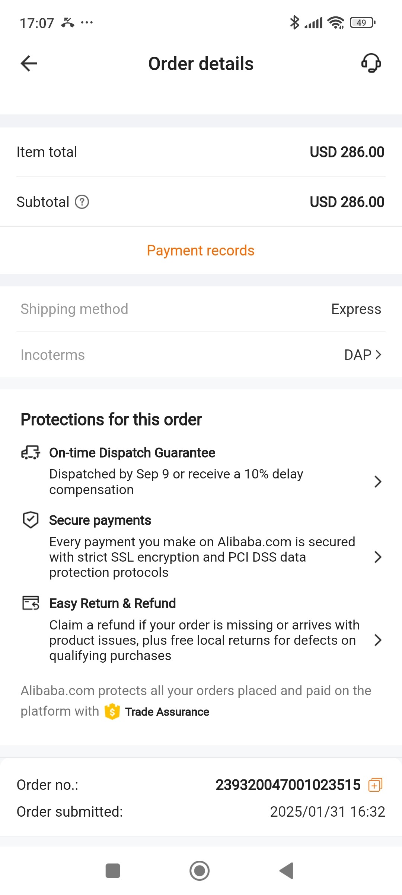
Task: Tap the Secure payments heading
Action: 100,520
